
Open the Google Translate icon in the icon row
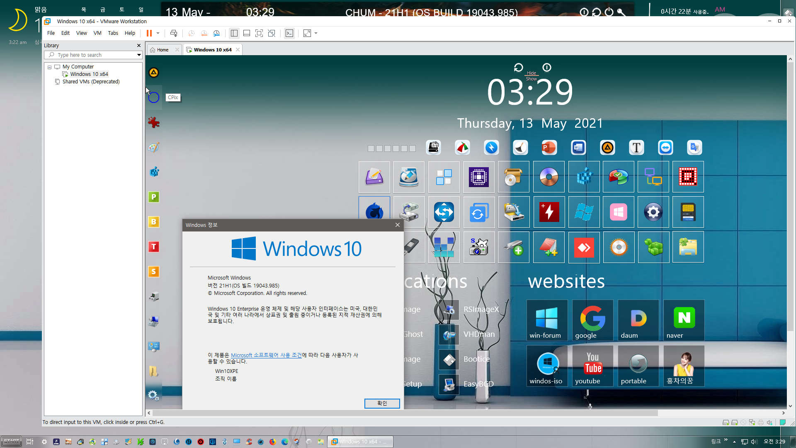coord(694,148)
